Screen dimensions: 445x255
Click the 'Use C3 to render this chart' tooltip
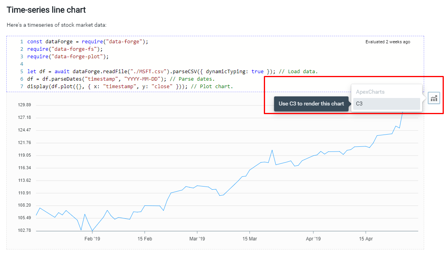point(311,104)
